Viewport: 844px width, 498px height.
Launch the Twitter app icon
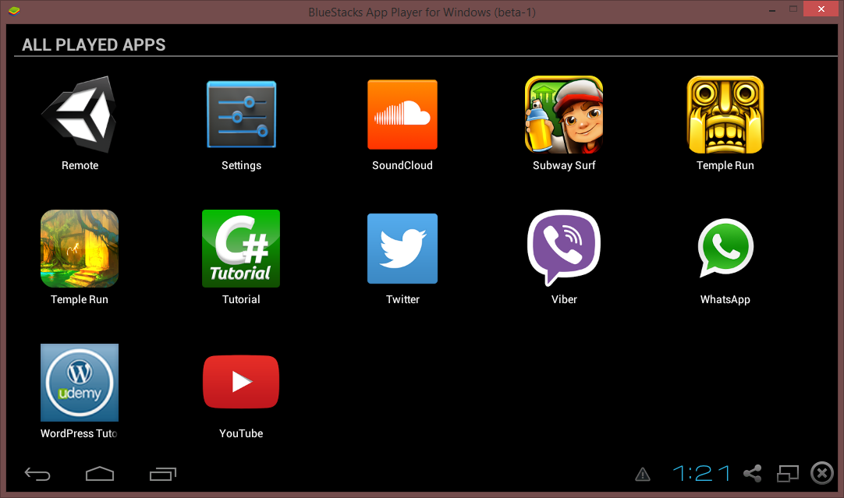click(402, 249)
